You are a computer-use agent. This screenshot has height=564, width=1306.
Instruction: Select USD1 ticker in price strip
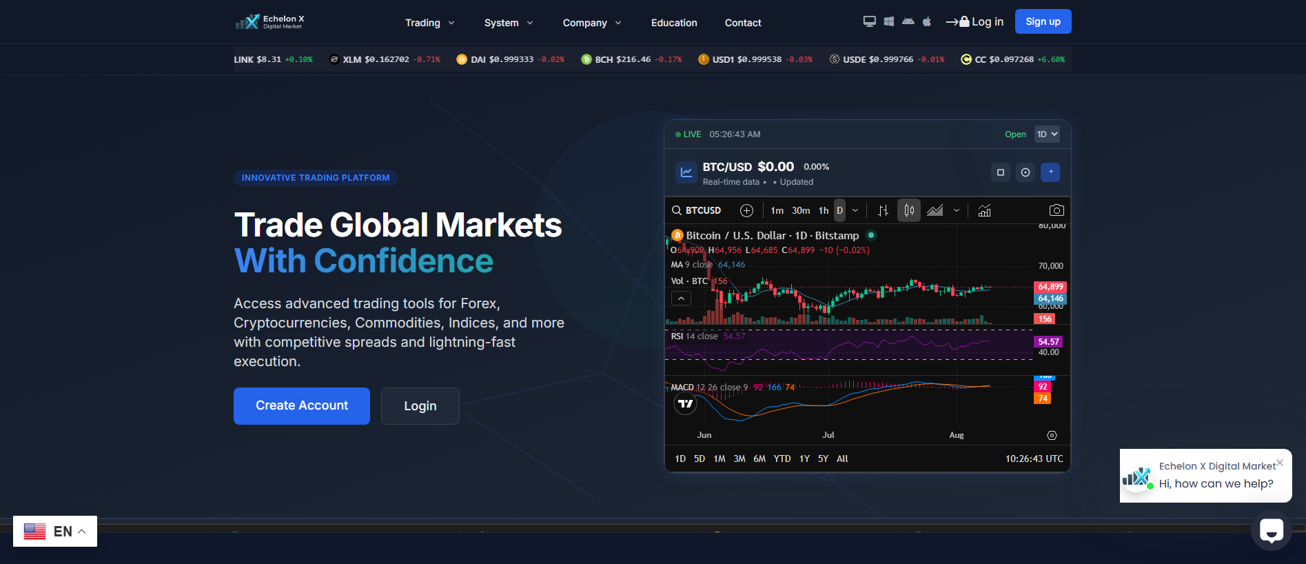tap(755, 59)
